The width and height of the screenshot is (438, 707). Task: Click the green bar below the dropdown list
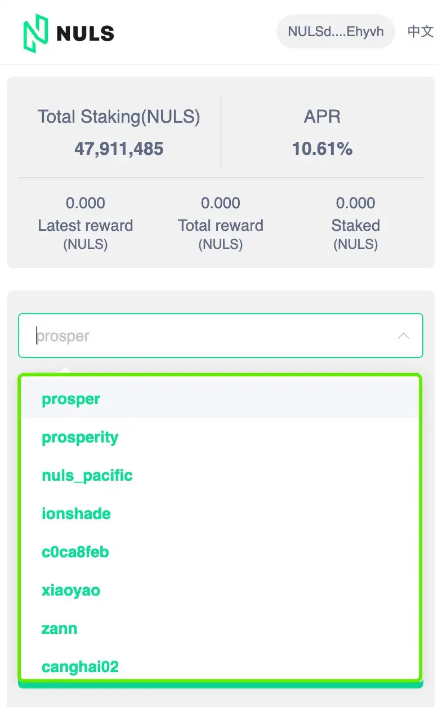tap(220, 684)
